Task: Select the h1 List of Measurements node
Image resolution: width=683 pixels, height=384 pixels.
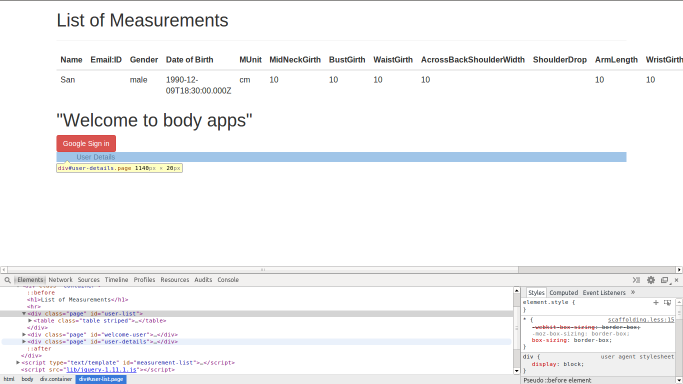Action: [x=77, y=299]
